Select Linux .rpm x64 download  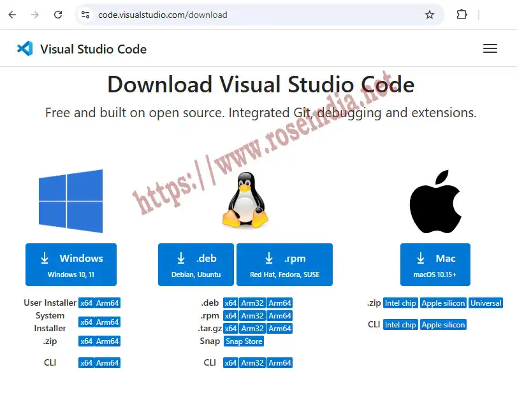pyautogui.click(x=231, y=316)
